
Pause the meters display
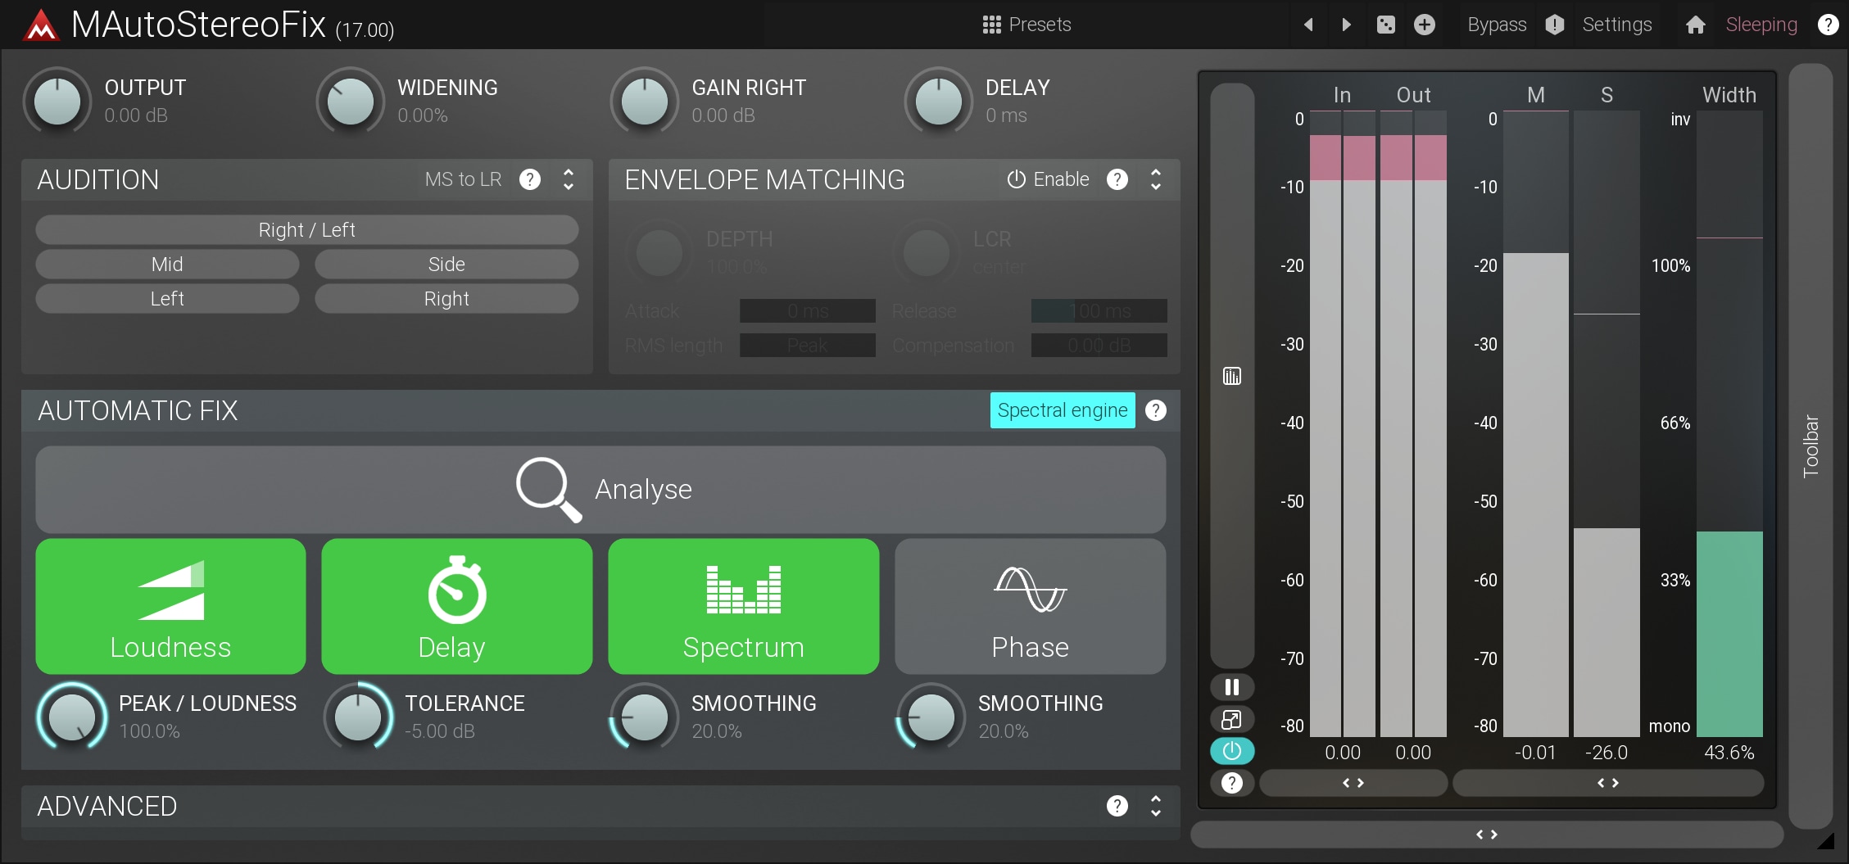tap(1231, 687)
